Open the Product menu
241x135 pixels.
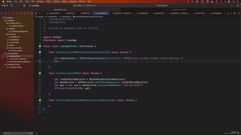coord(56,1)
